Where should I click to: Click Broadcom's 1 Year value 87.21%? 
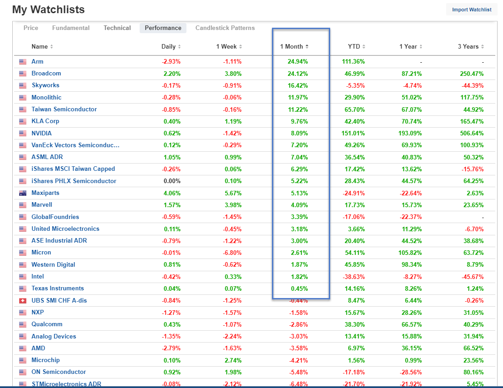tap(412, 74)
